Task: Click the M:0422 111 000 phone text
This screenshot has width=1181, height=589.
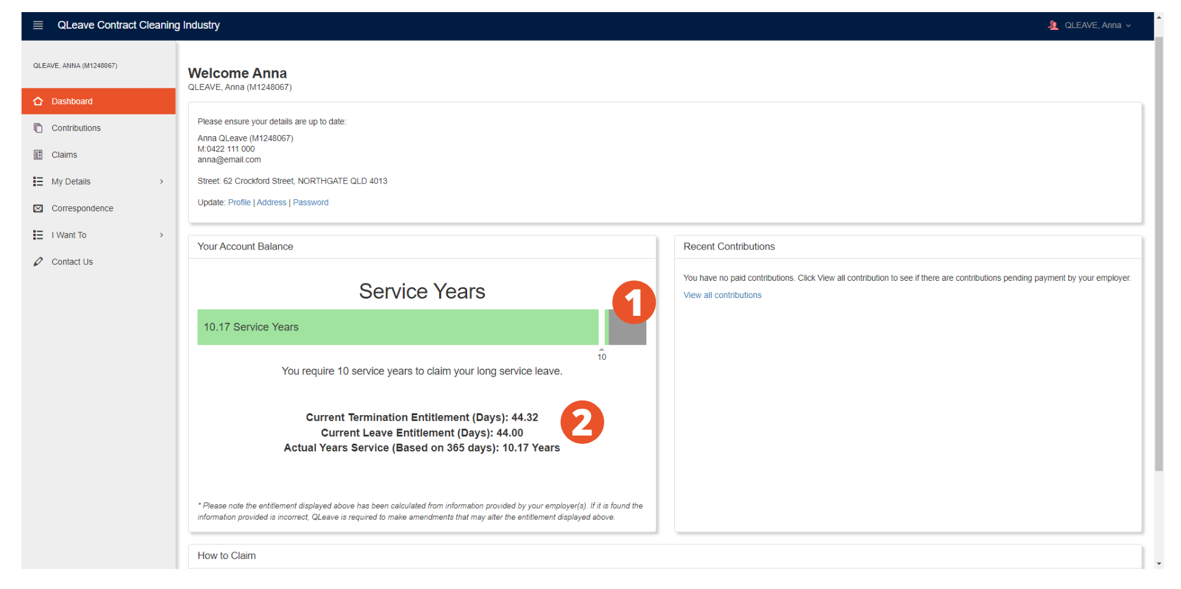Action: (226, 149)
